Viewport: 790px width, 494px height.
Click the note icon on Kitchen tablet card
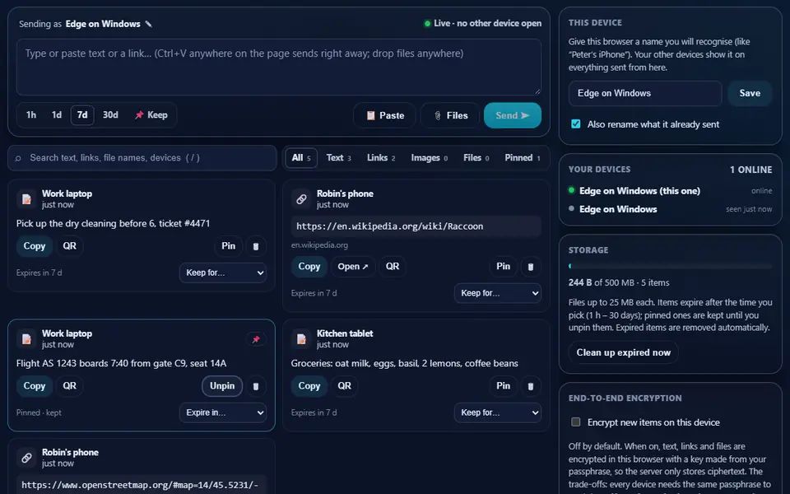[x=301, y=338]
